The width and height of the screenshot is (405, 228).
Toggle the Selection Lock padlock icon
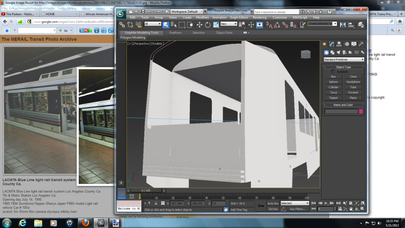click(156, 203)
